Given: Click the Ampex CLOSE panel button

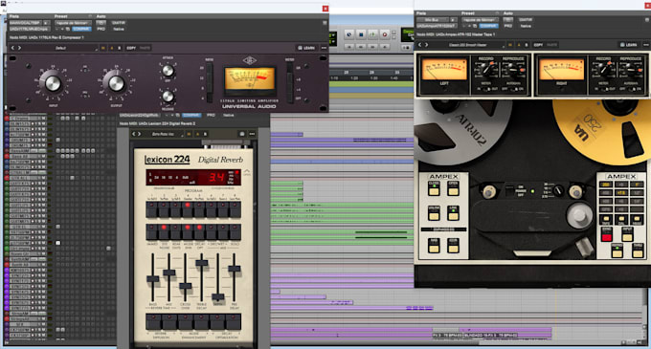Looking at the screenshot, I should [434, 189].
